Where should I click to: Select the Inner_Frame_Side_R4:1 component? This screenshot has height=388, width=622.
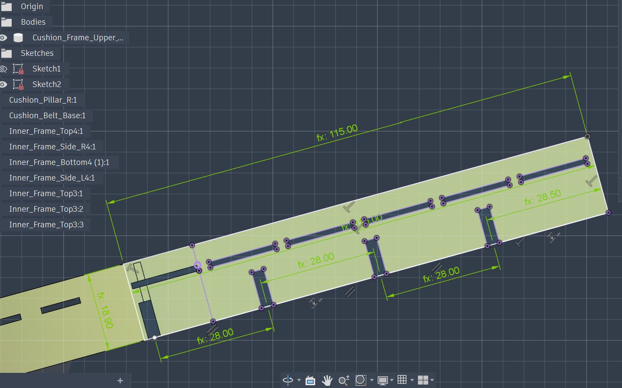pos(53,147)
